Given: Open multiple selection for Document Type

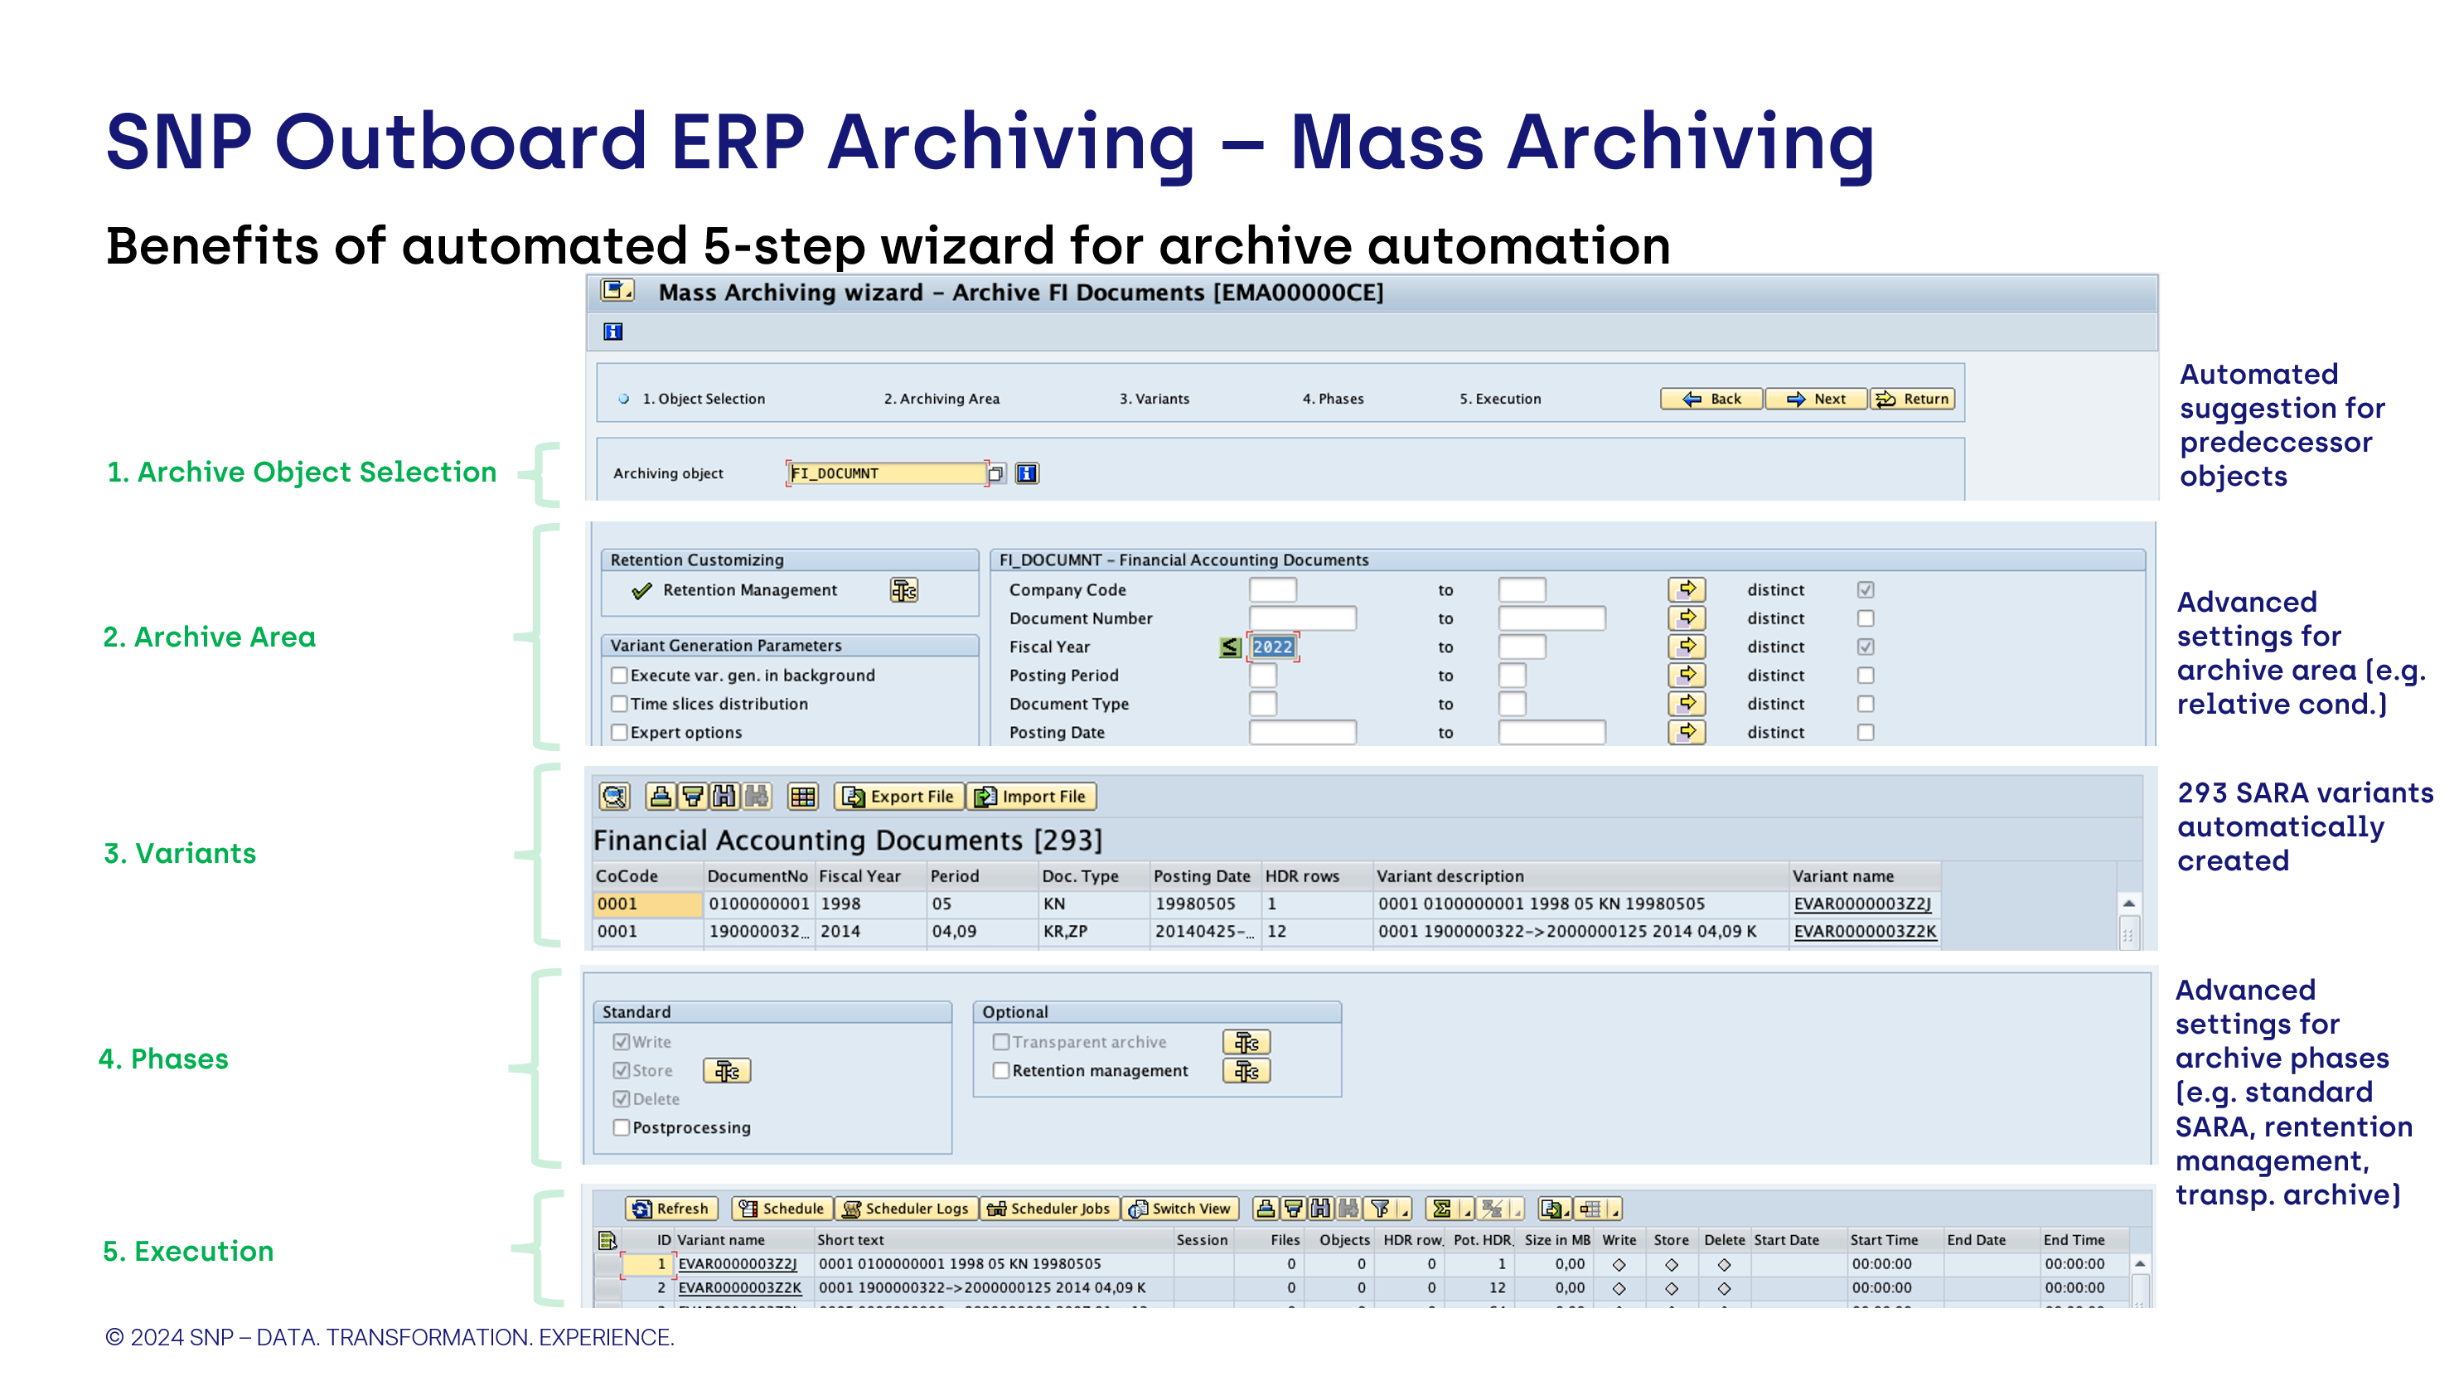Looking at the screenshot, I should 1687,704.
